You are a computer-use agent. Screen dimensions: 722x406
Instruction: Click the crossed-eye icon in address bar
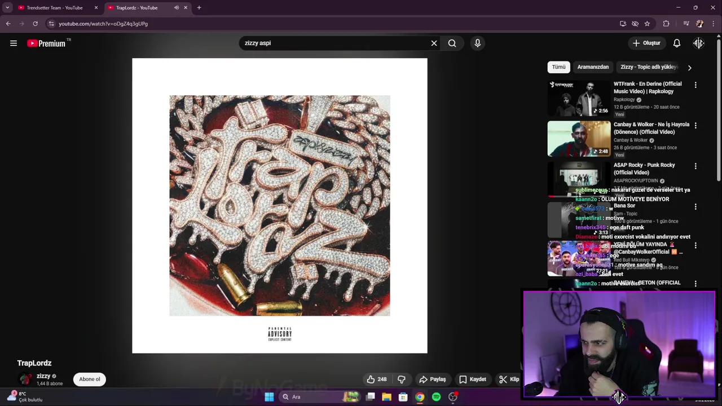coord(635,24)
